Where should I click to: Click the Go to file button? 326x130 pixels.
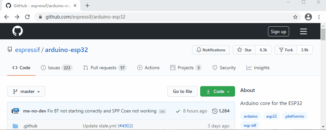(182, 91)
